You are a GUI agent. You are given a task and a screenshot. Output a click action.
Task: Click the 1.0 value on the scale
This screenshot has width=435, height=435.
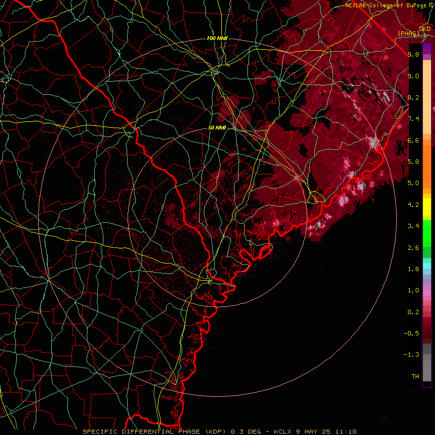coord(413,290)
